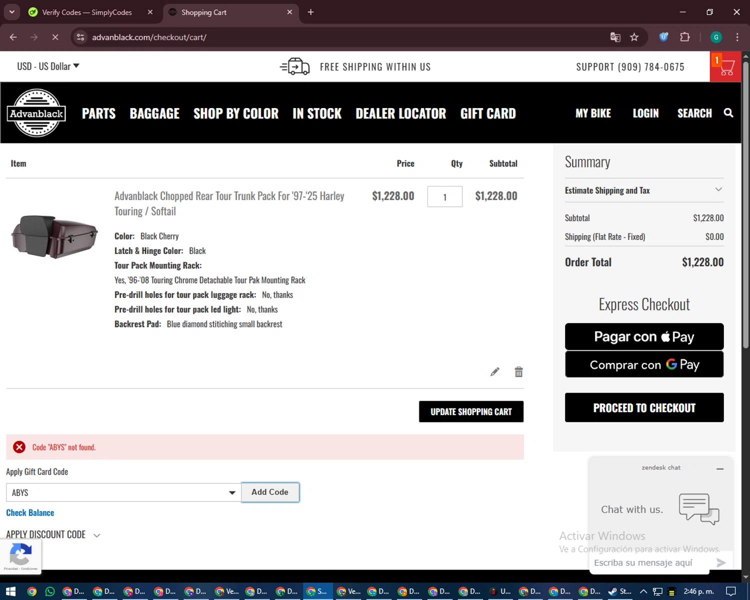The image size is (750, 600).
Task: Open the Bitwarden shield extension icon
Action: pos(663,37)
